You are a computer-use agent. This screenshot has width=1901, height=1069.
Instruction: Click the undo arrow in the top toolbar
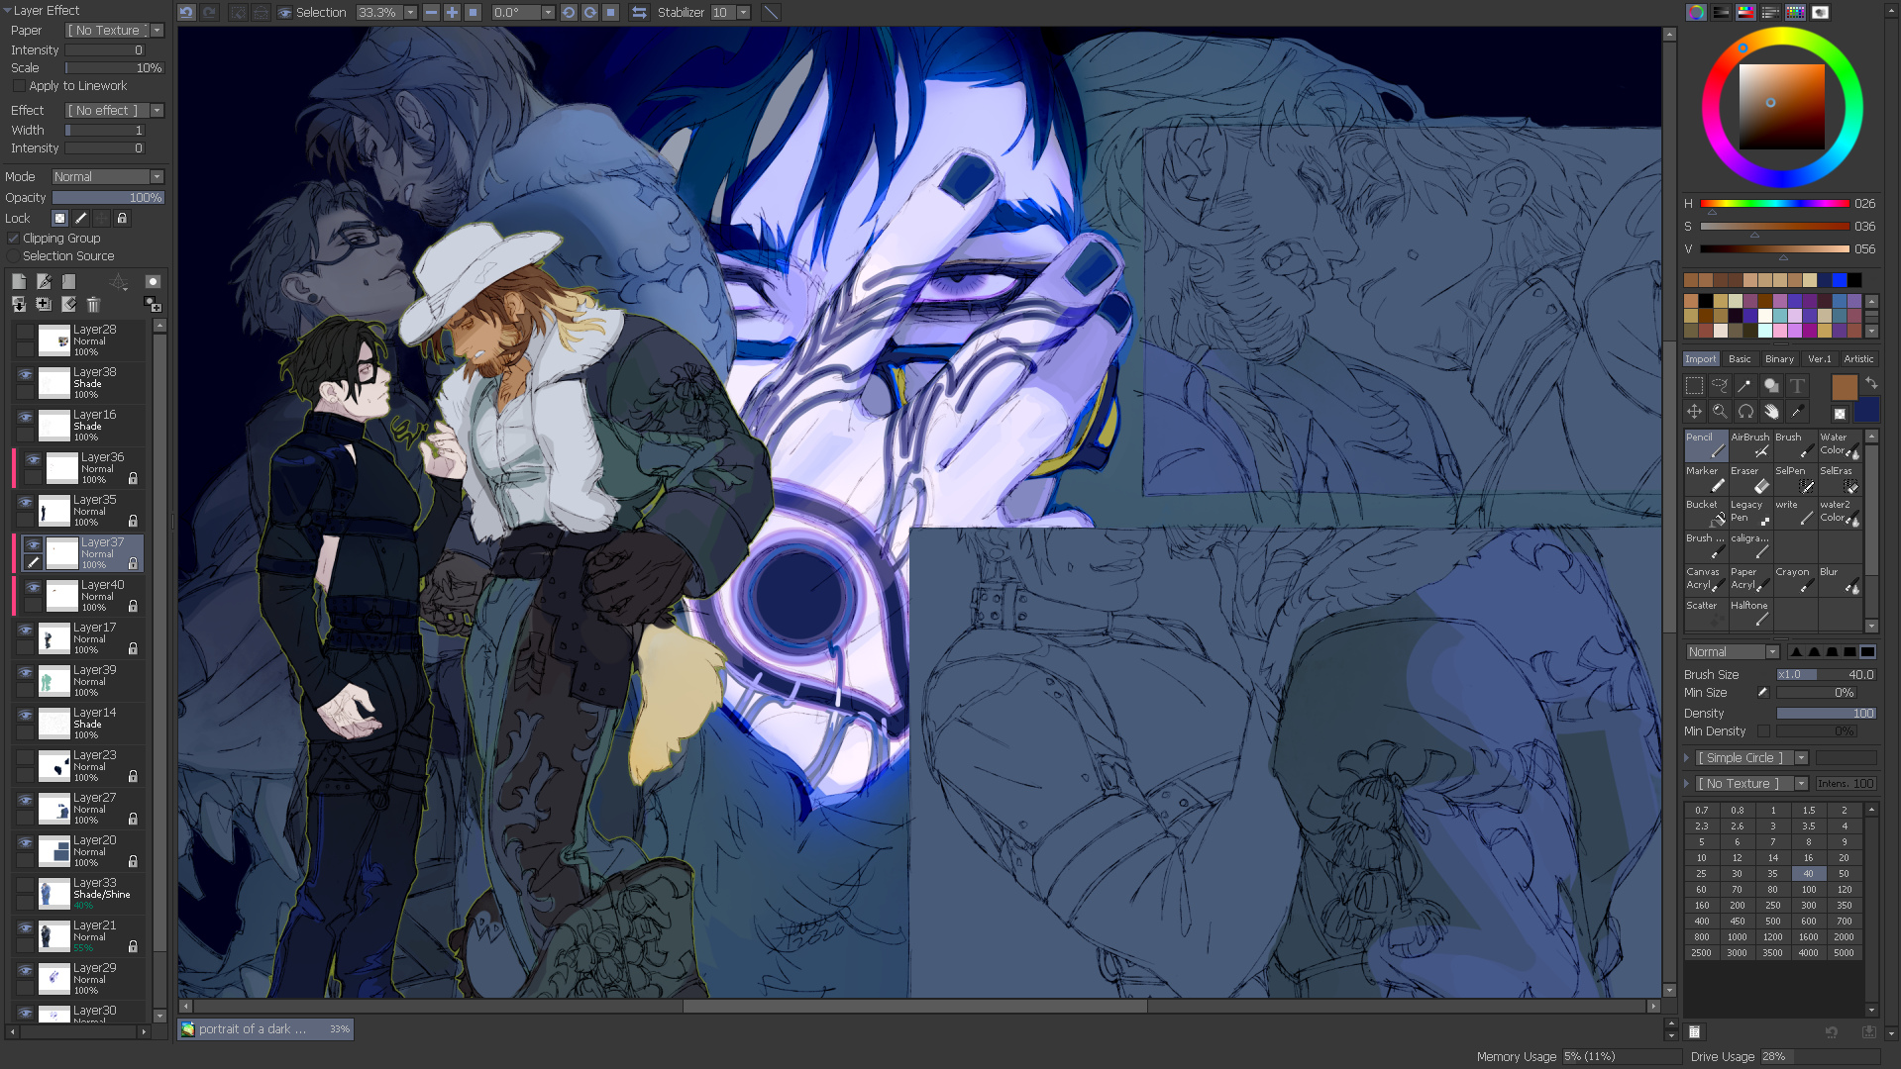(x=186, y=13)
